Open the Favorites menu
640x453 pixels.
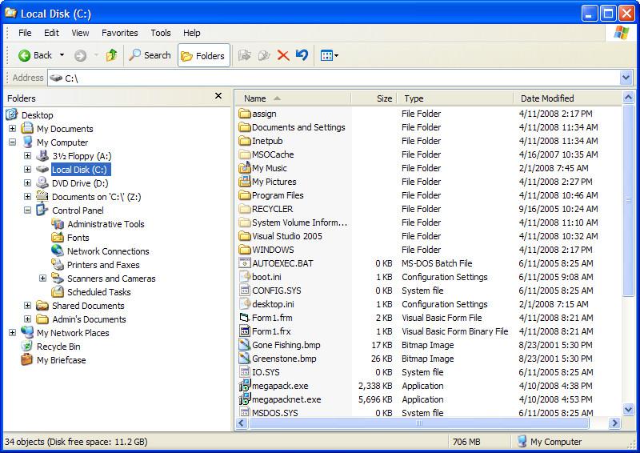pos(119,33)
